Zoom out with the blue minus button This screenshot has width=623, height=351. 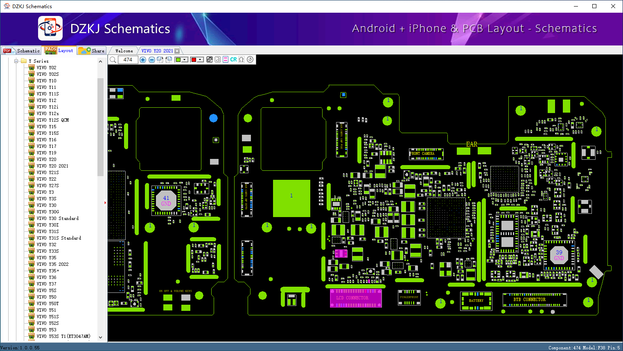[151, 60]
